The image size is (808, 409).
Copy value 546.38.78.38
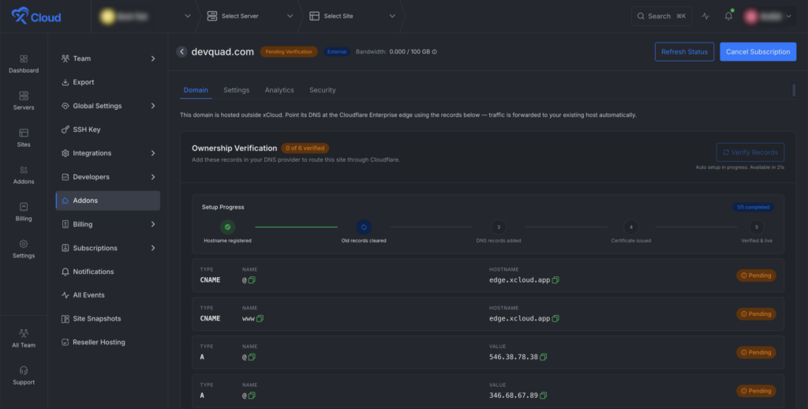[x=543, y=357]
